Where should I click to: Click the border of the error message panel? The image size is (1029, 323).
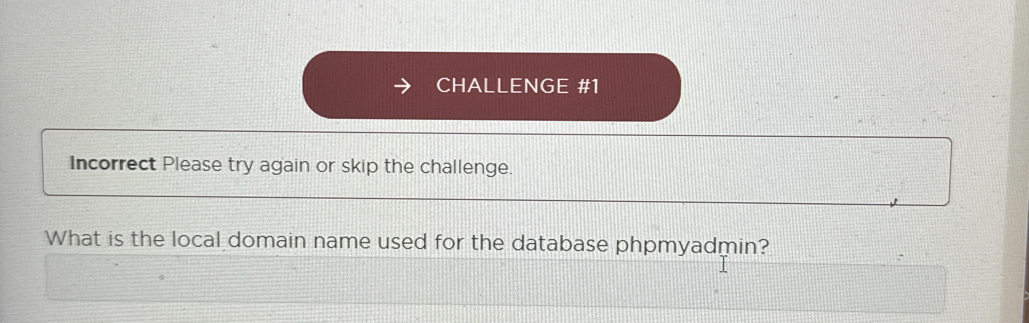[x=501, y=130]
